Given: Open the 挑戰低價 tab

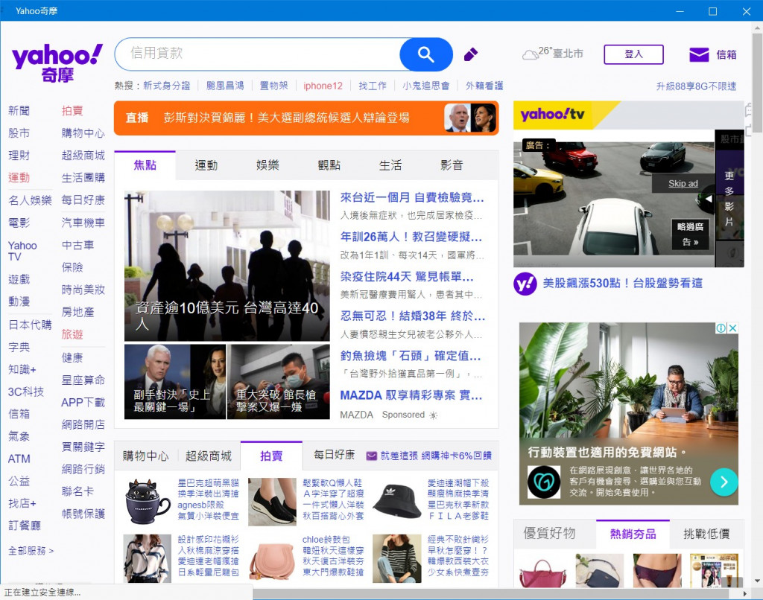Looking at the screenshot, I should click(706, 534).
